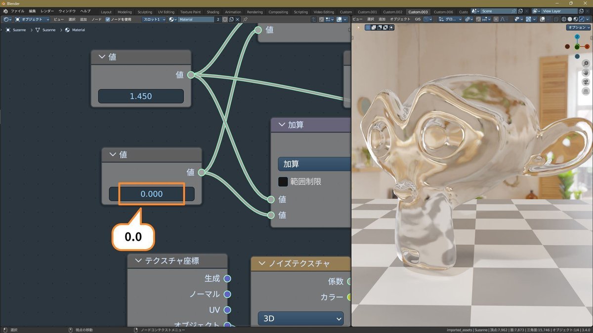Open the ファイル menu
Image resolution: width=593 pixels, height=333 pixels.
[x=17, y=11]
